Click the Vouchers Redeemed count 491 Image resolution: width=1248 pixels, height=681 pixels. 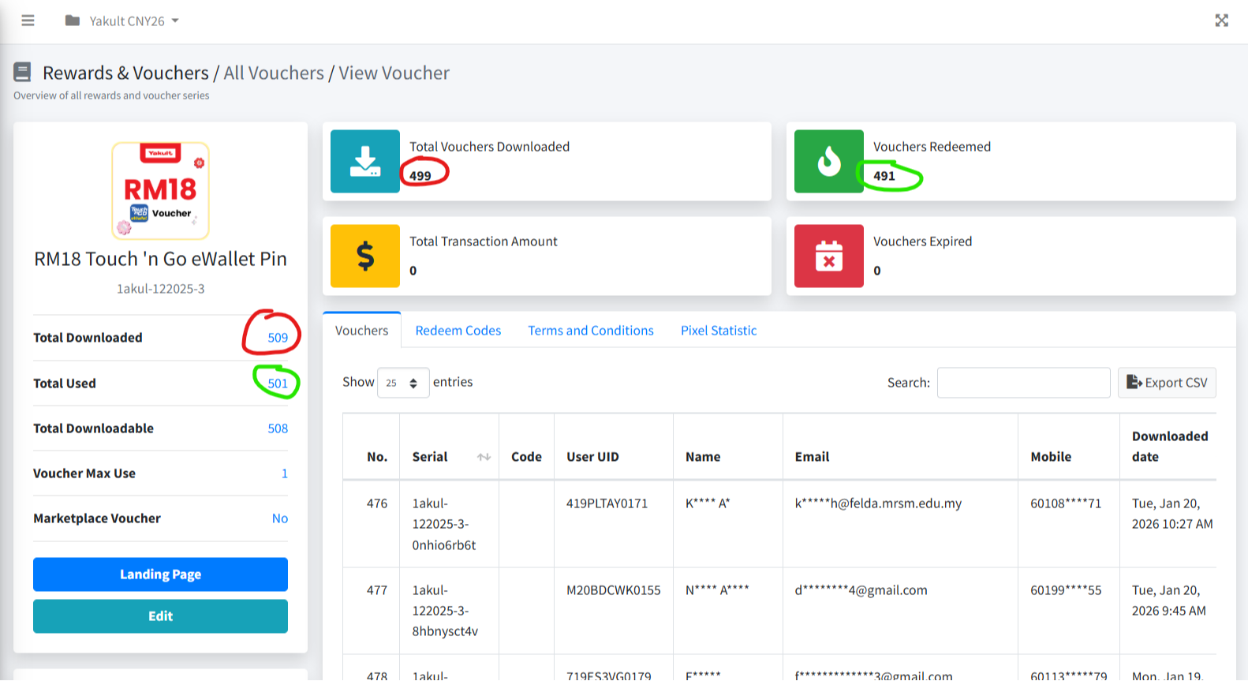884,176
